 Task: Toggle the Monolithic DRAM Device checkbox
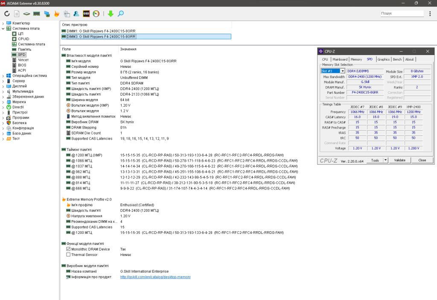pos(68,249)
